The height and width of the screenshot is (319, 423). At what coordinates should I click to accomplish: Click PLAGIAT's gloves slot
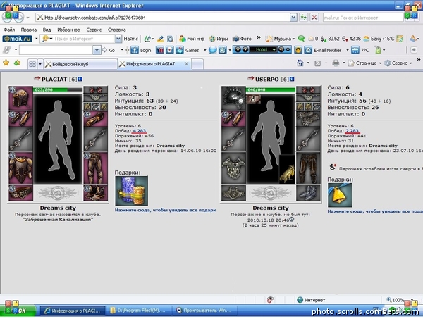click(95, 119)
